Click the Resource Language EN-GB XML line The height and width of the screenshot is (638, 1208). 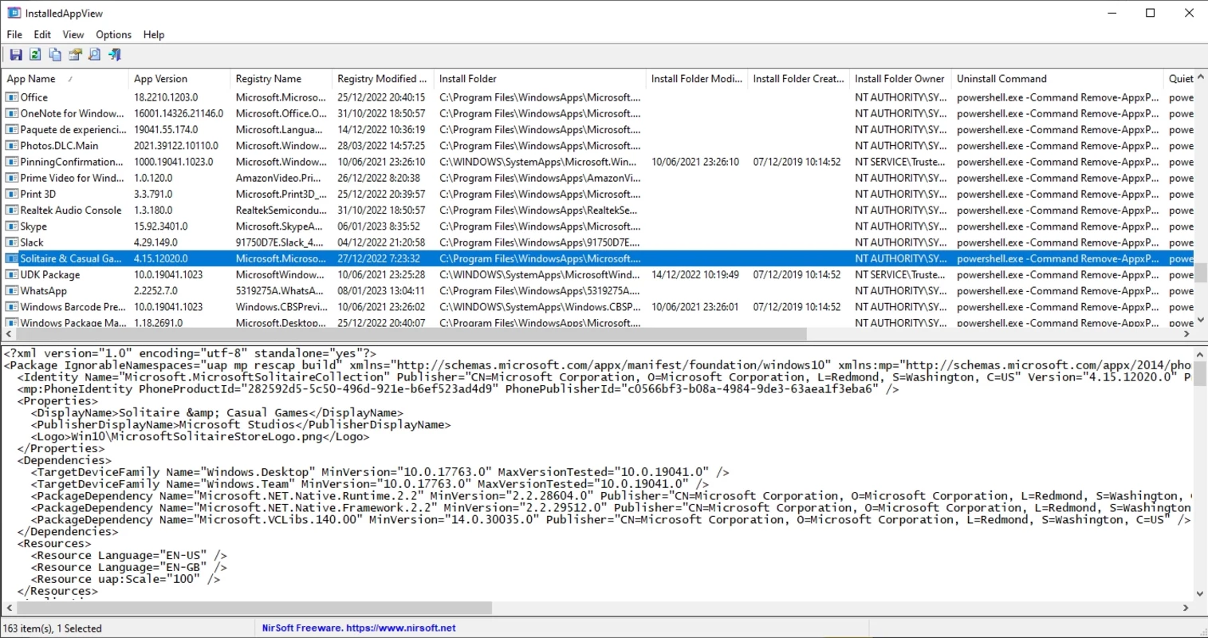coord(129,568)
